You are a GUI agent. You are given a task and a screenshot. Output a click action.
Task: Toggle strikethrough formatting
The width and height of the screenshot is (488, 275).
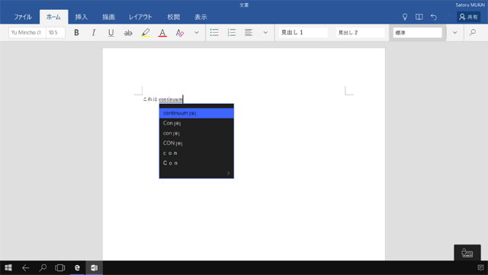[128, 33]
